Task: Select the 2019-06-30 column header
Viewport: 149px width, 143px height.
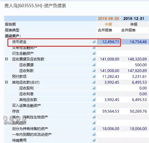Action: 109,18
